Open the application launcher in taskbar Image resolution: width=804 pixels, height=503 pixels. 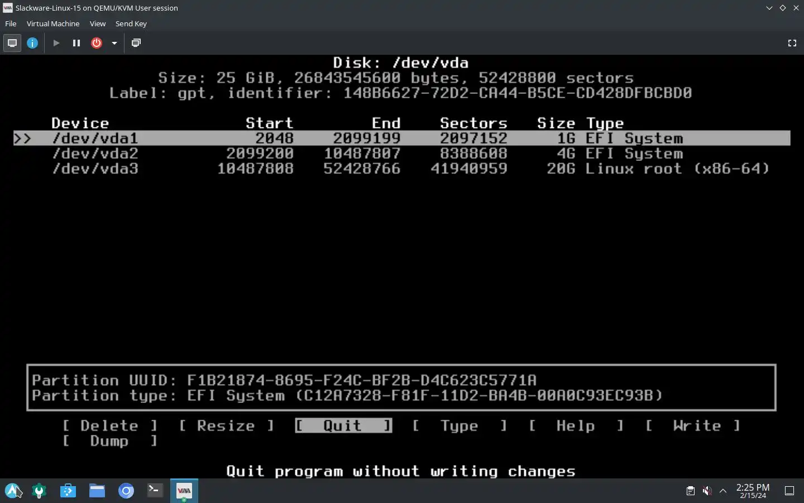coord(12,491)
